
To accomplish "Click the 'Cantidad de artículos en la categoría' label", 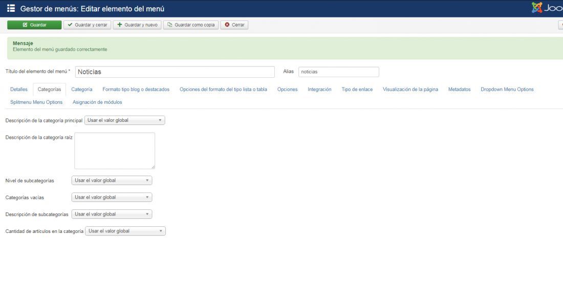I will pyautogui.click(x=44, y=231).
